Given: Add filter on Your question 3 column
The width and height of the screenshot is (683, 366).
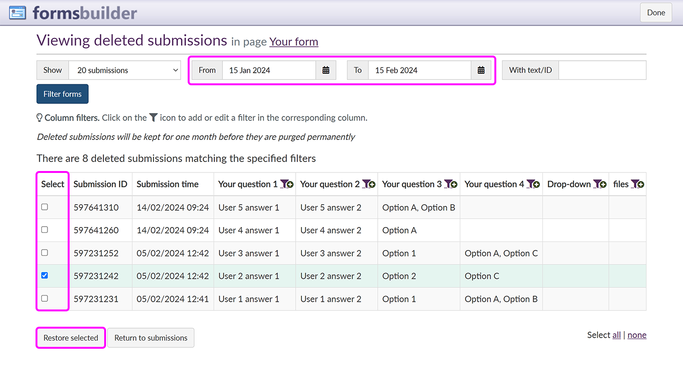Looking at the screenshot, I should tap(451, 184).
